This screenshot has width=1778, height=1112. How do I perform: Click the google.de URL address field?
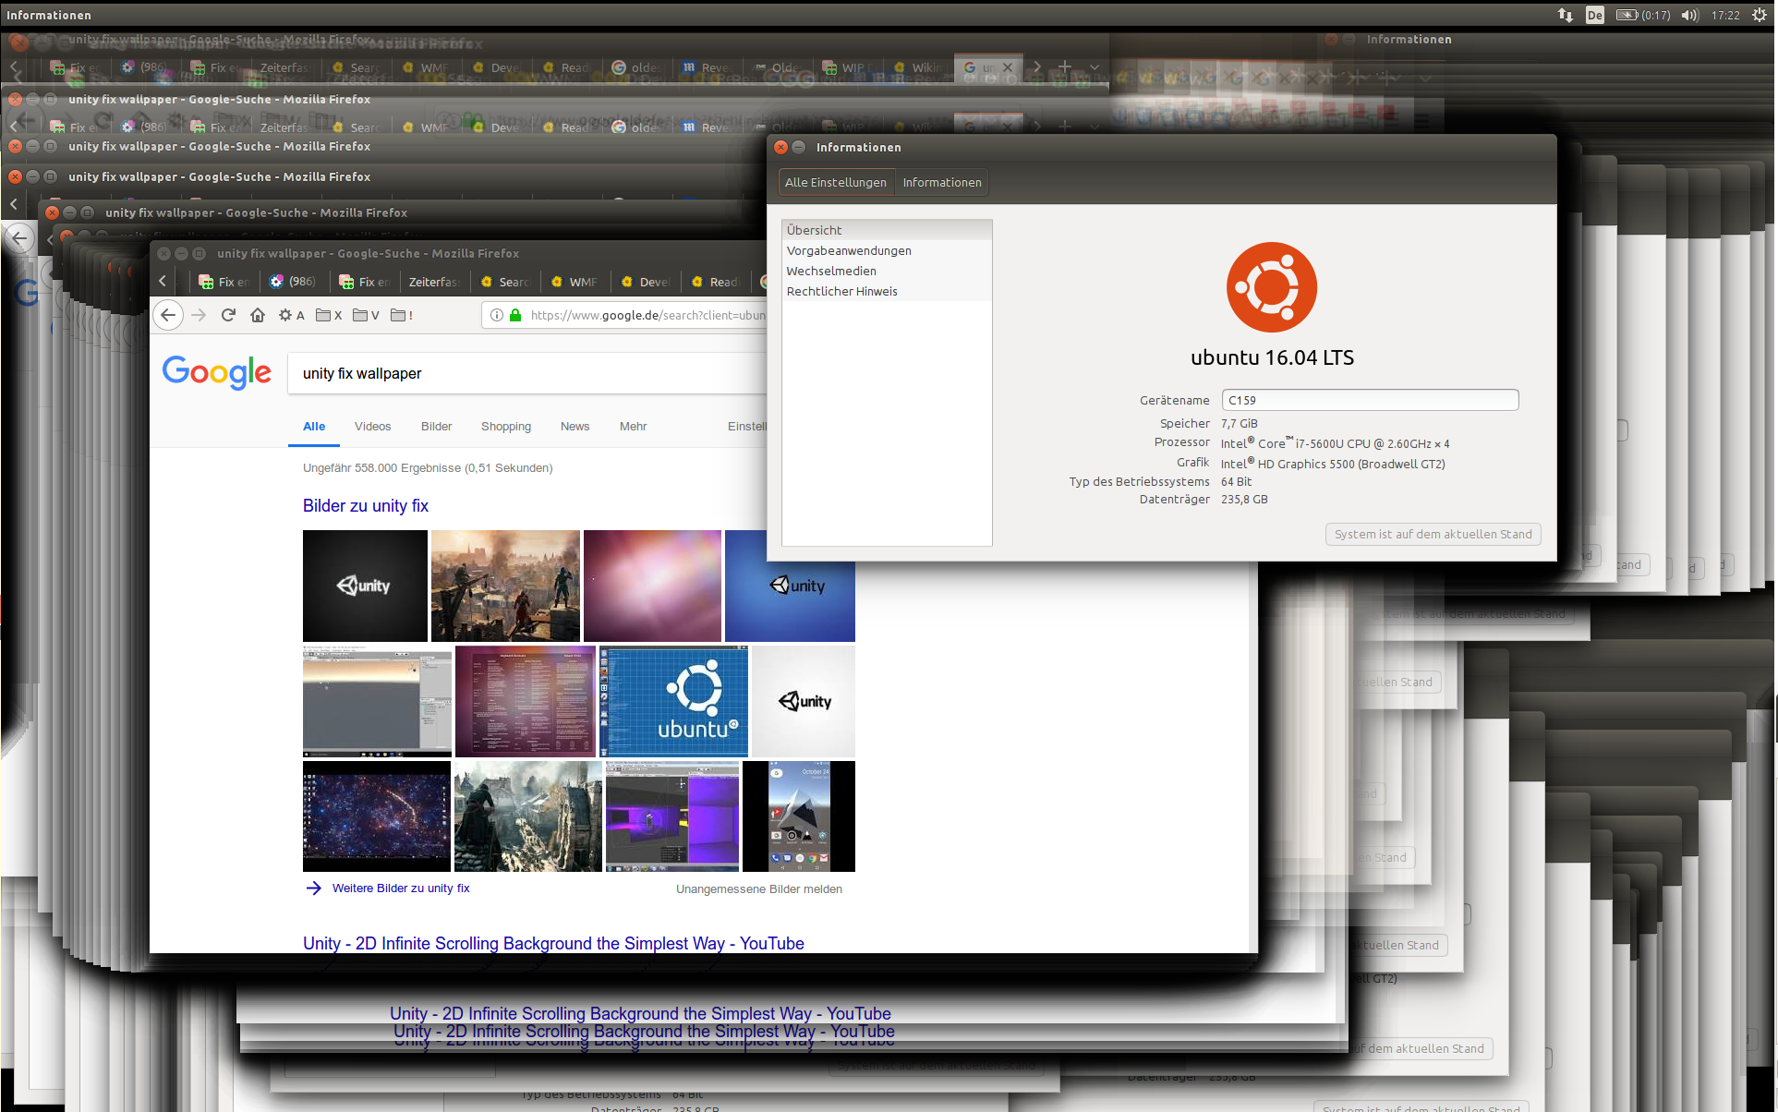click(x=647, y=315)
